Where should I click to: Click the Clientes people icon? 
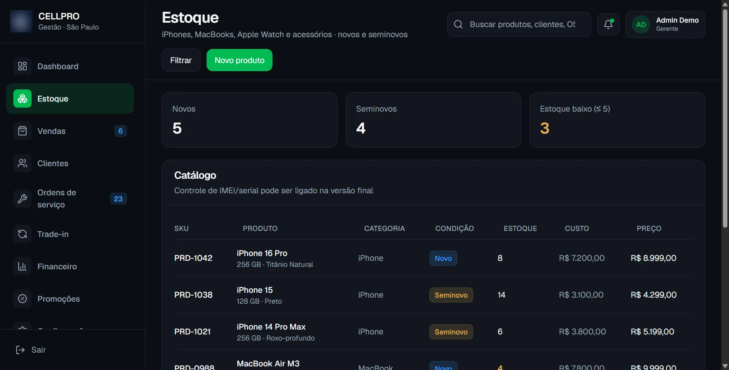point(22,163)
